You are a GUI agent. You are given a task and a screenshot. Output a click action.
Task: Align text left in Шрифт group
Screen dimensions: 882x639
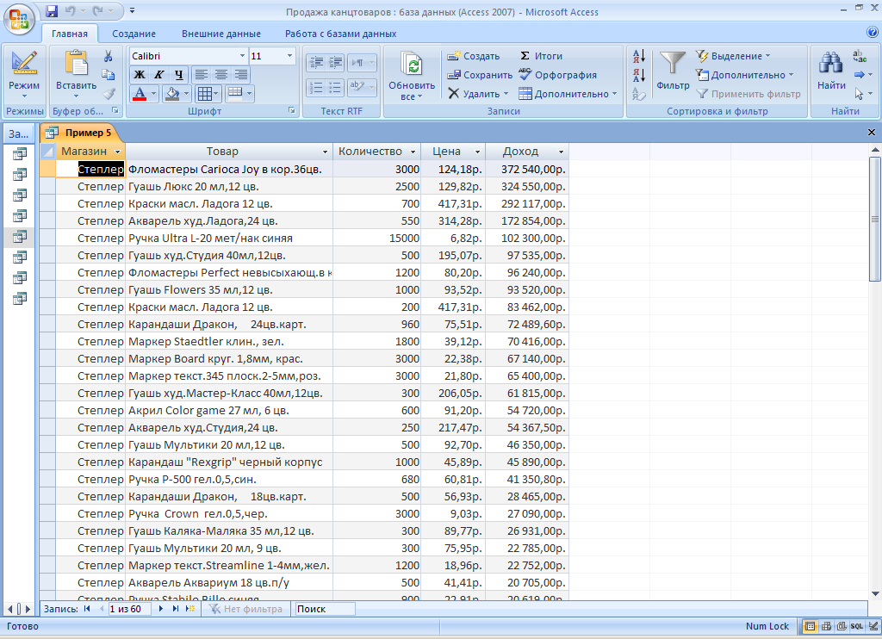point(202,75)
